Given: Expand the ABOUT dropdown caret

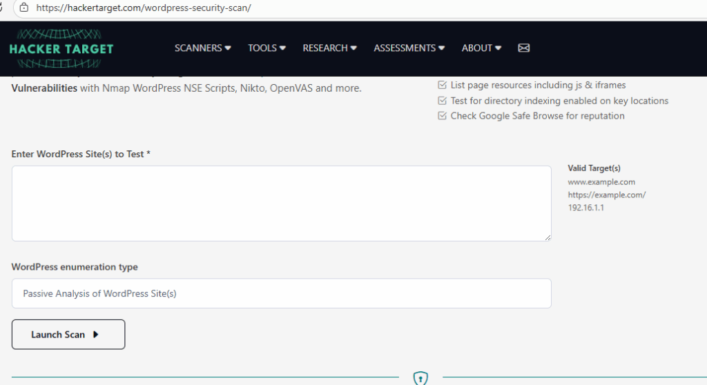Looking at the screenshot, I should point(498,48).
